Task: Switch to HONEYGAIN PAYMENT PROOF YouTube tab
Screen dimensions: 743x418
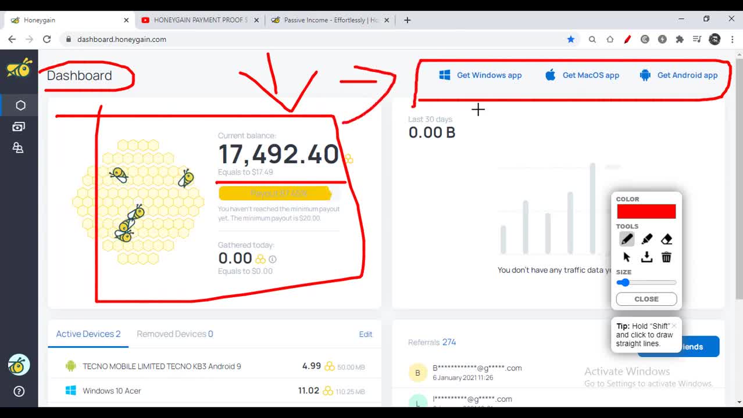Action: coord(201,20)
